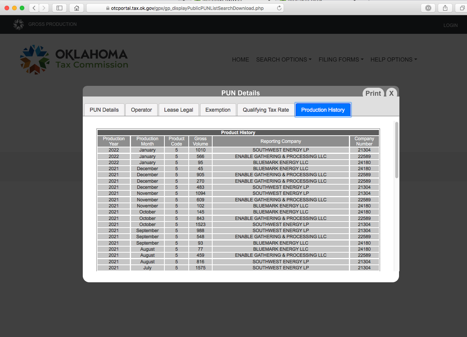This screenshot has width=467, height=337.
Task: Click the Oklahoma Tax Commission logo
Action: coord(74,59)
